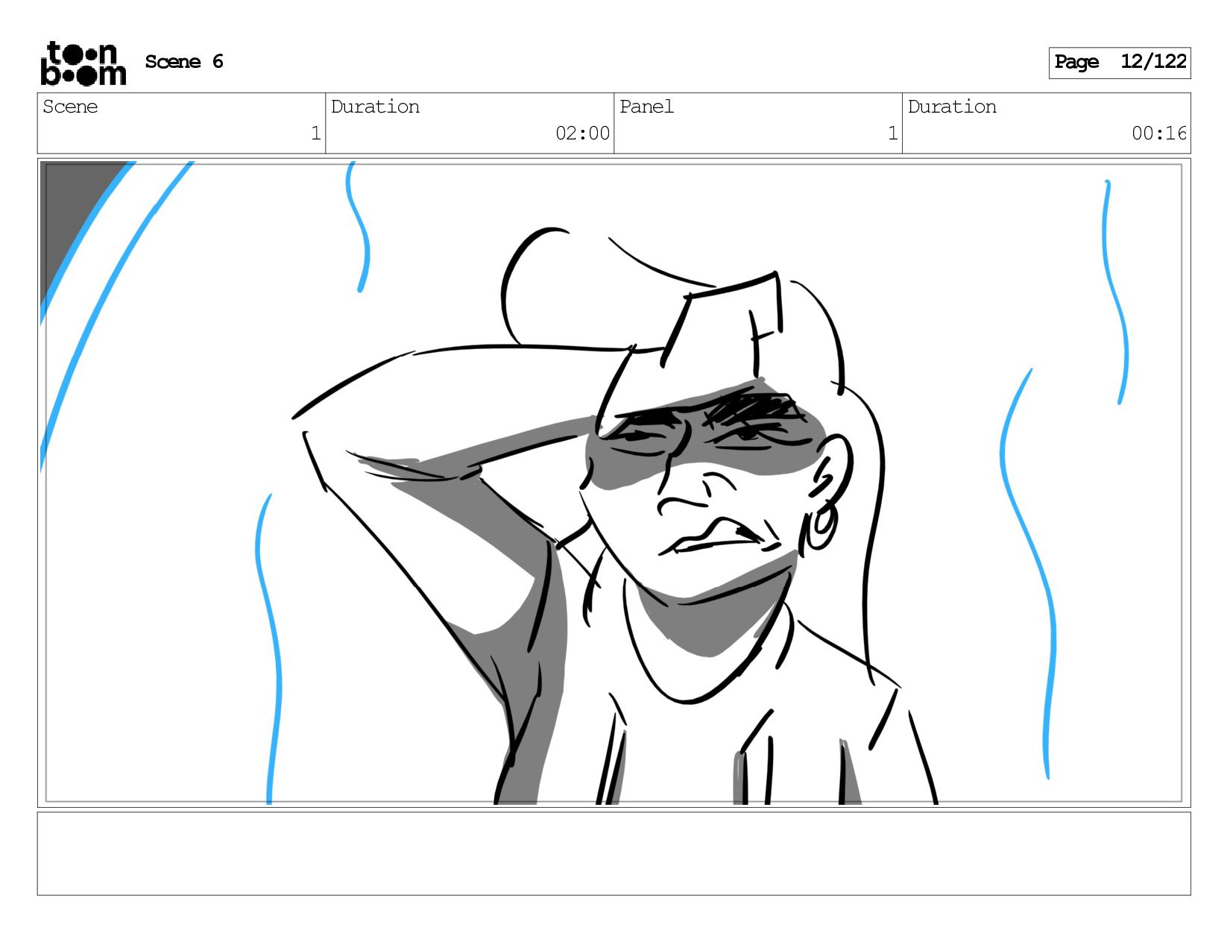
Task: Click the scene number value '1'
Action: click(x=315, y=134)
